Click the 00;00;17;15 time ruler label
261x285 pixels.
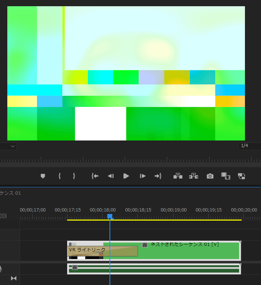click(x=68, y=210)
